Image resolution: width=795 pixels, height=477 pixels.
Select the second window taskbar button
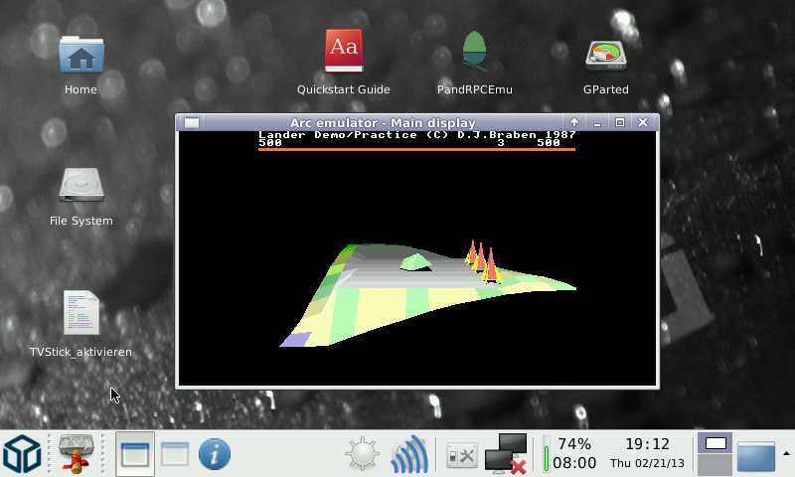[175, 454]
